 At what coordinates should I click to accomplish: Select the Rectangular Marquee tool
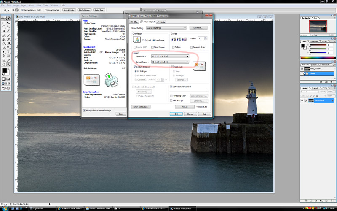(x=3, y=22)
